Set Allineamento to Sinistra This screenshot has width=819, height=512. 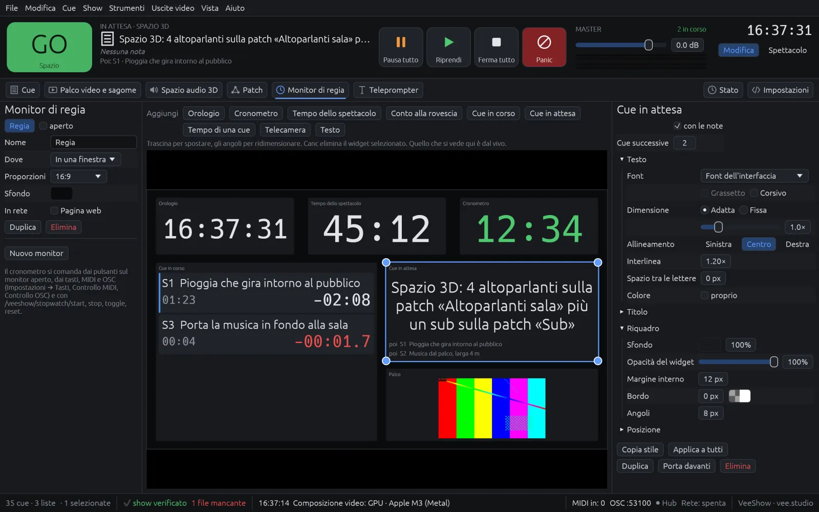tap(718, 244)
